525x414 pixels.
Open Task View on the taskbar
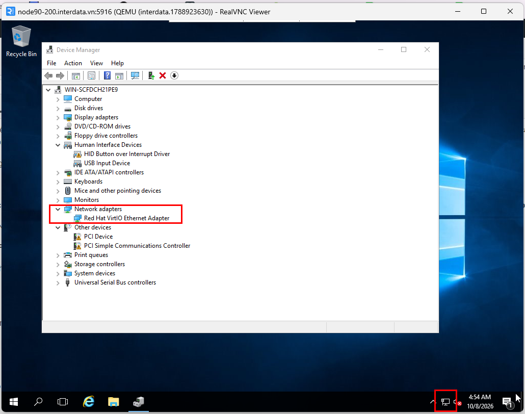(x=63, y=402)
